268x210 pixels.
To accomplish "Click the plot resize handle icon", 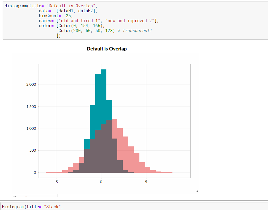I will pyautogui.click(x=196, y=191).
